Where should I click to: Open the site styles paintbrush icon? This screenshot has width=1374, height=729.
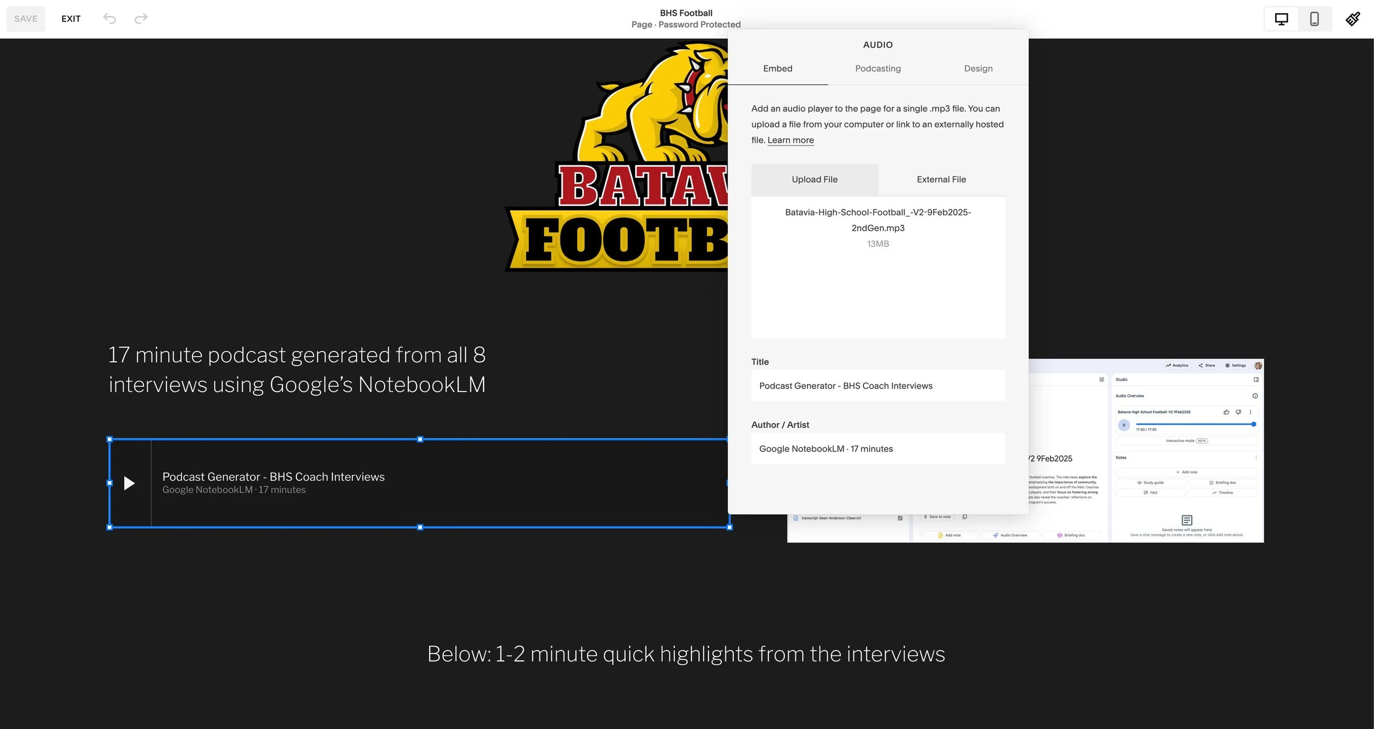[1353, 19]
